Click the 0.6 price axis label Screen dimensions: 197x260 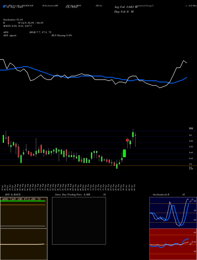coord(191,135)
